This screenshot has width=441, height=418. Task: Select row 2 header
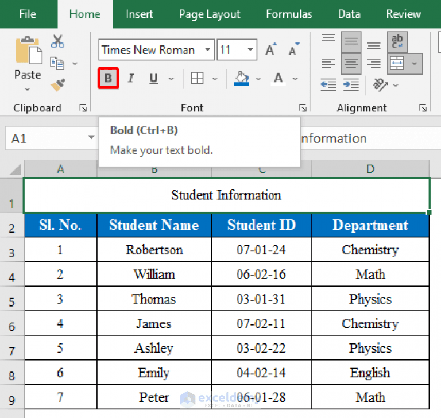(12, 225)
